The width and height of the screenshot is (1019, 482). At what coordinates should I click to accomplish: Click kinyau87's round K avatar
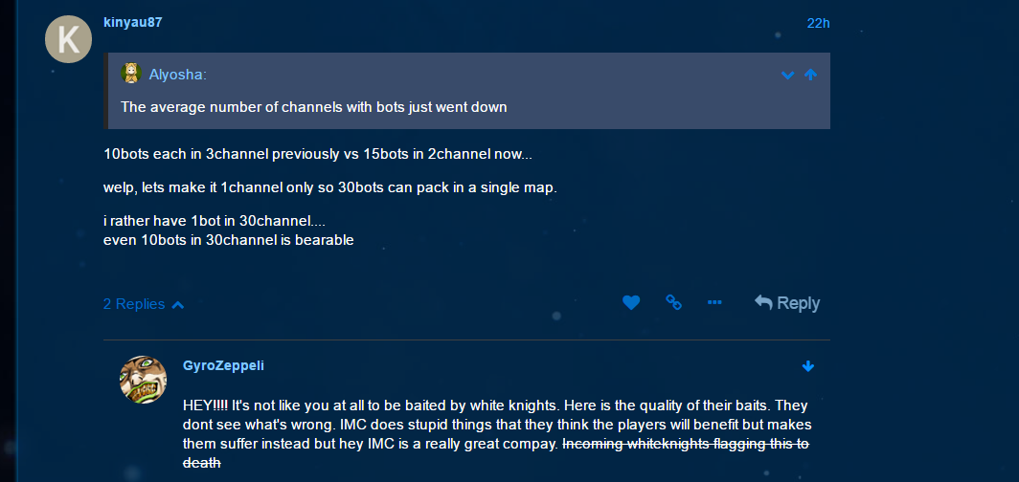[x=69, y=40]
